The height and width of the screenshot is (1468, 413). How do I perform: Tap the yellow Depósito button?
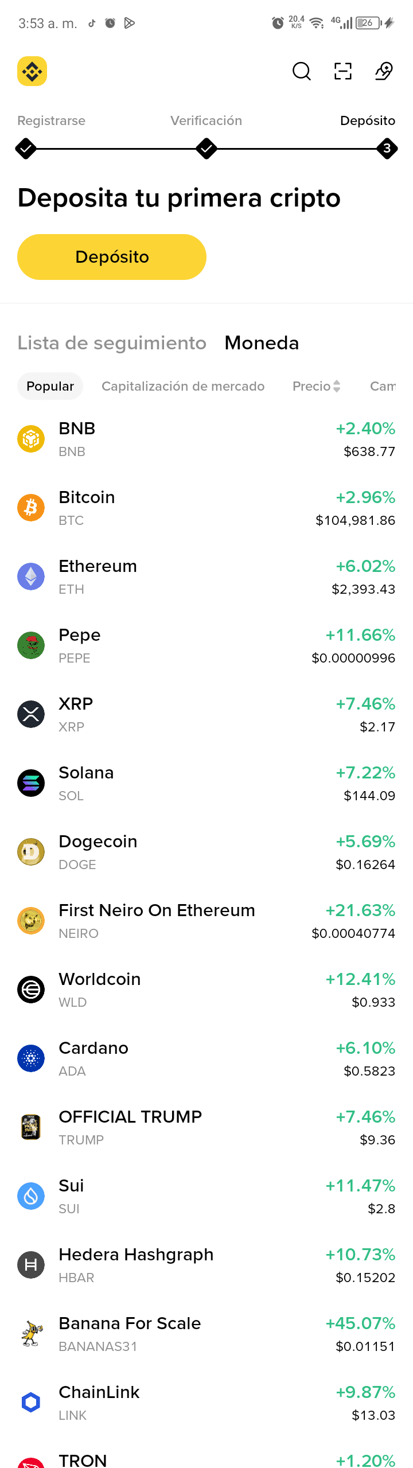(x=112, y=257)
